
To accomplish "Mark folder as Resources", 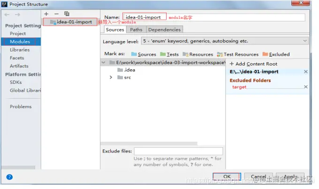I will click(x=198, y=54).
